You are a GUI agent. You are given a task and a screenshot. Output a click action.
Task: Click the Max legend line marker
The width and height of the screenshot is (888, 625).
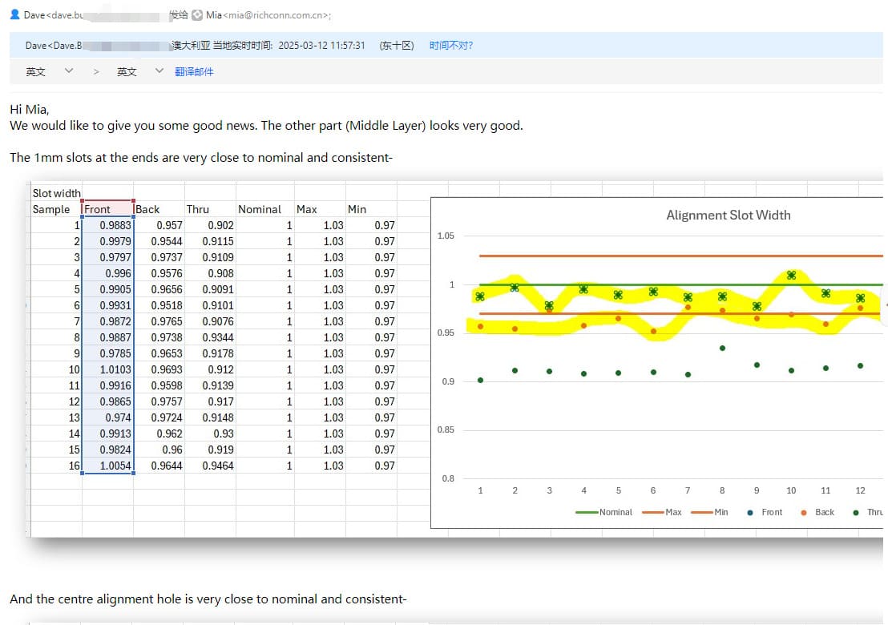click(653, 512)
